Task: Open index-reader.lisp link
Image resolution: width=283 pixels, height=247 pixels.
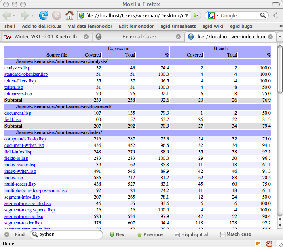Action: [x=20, y=165]
